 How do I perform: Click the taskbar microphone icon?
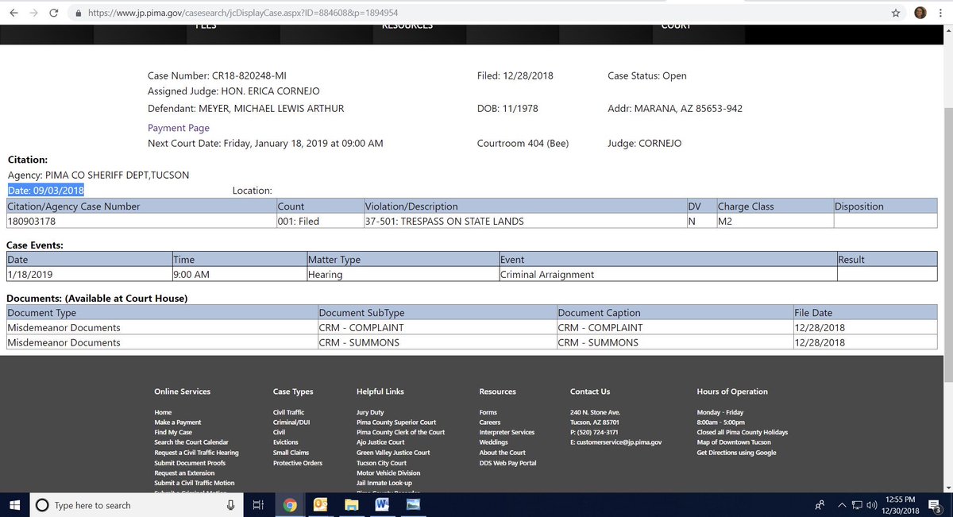230,505
